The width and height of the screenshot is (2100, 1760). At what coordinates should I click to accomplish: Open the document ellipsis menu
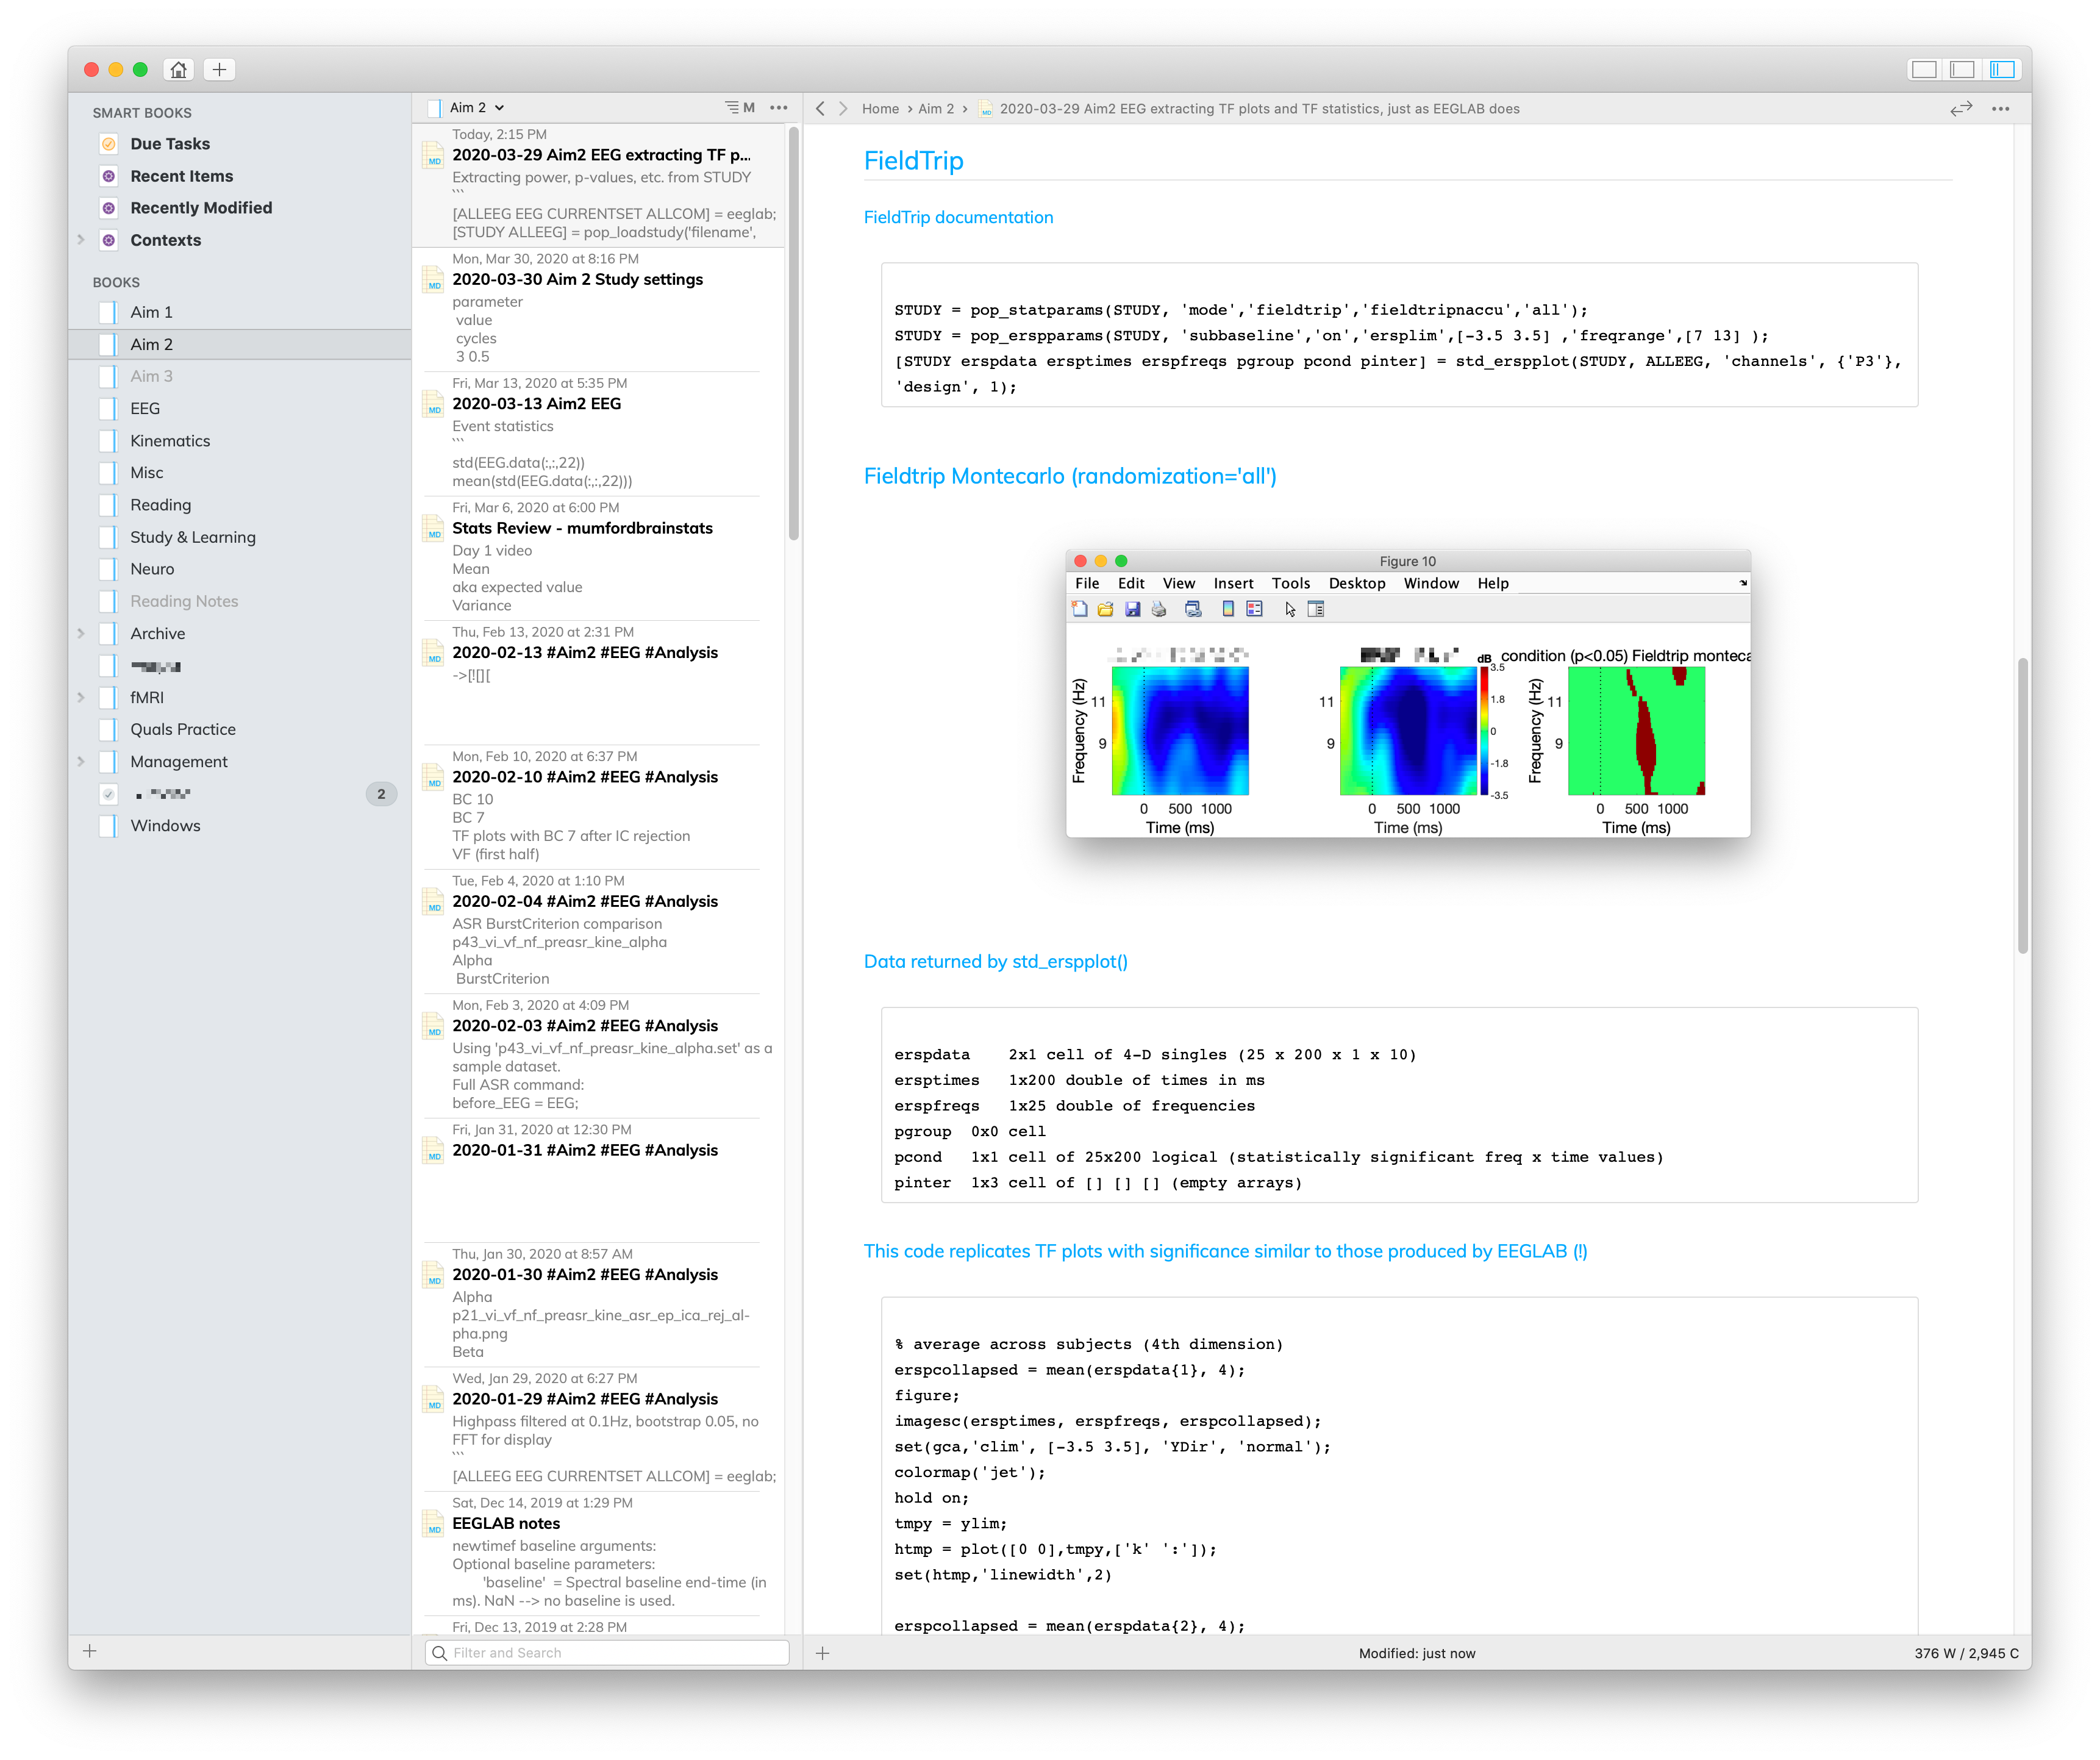[x=2001, y=108]
